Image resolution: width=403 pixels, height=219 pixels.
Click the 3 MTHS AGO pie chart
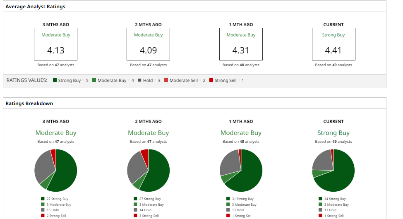pyautogui.click(x=56, y=170)
